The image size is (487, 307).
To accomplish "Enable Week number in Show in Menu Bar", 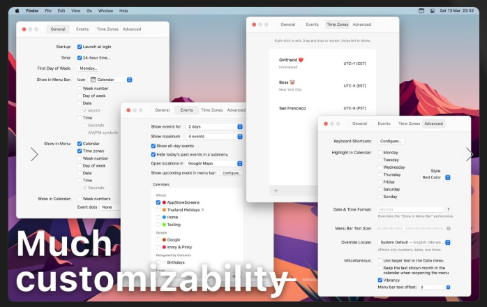I will tap(80, 88).
